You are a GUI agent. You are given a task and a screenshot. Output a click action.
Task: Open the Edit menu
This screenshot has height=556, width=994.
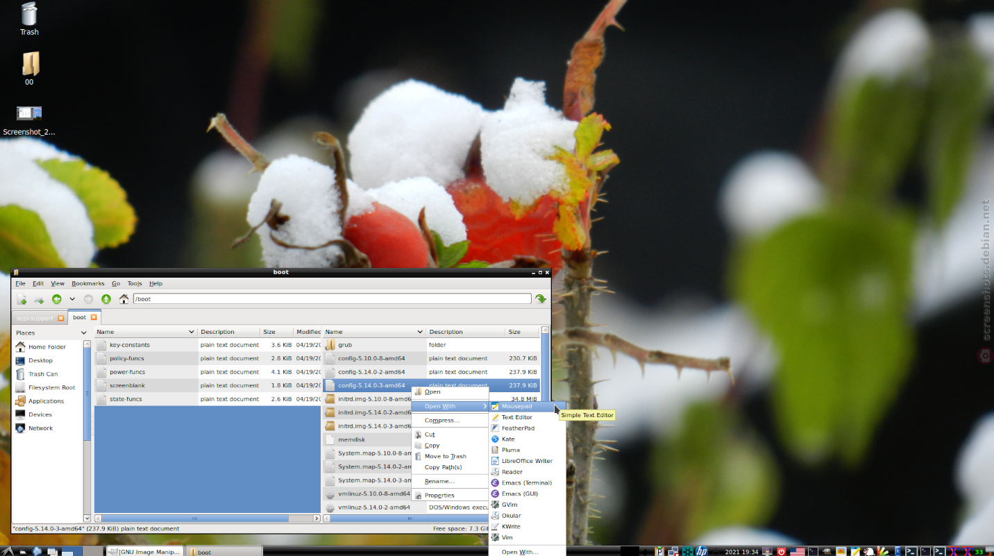tap(38, 283)
